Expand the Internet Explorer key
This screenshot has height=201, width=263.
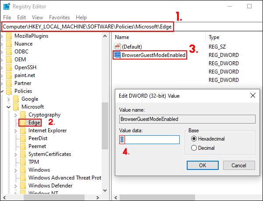coord(16,131)
